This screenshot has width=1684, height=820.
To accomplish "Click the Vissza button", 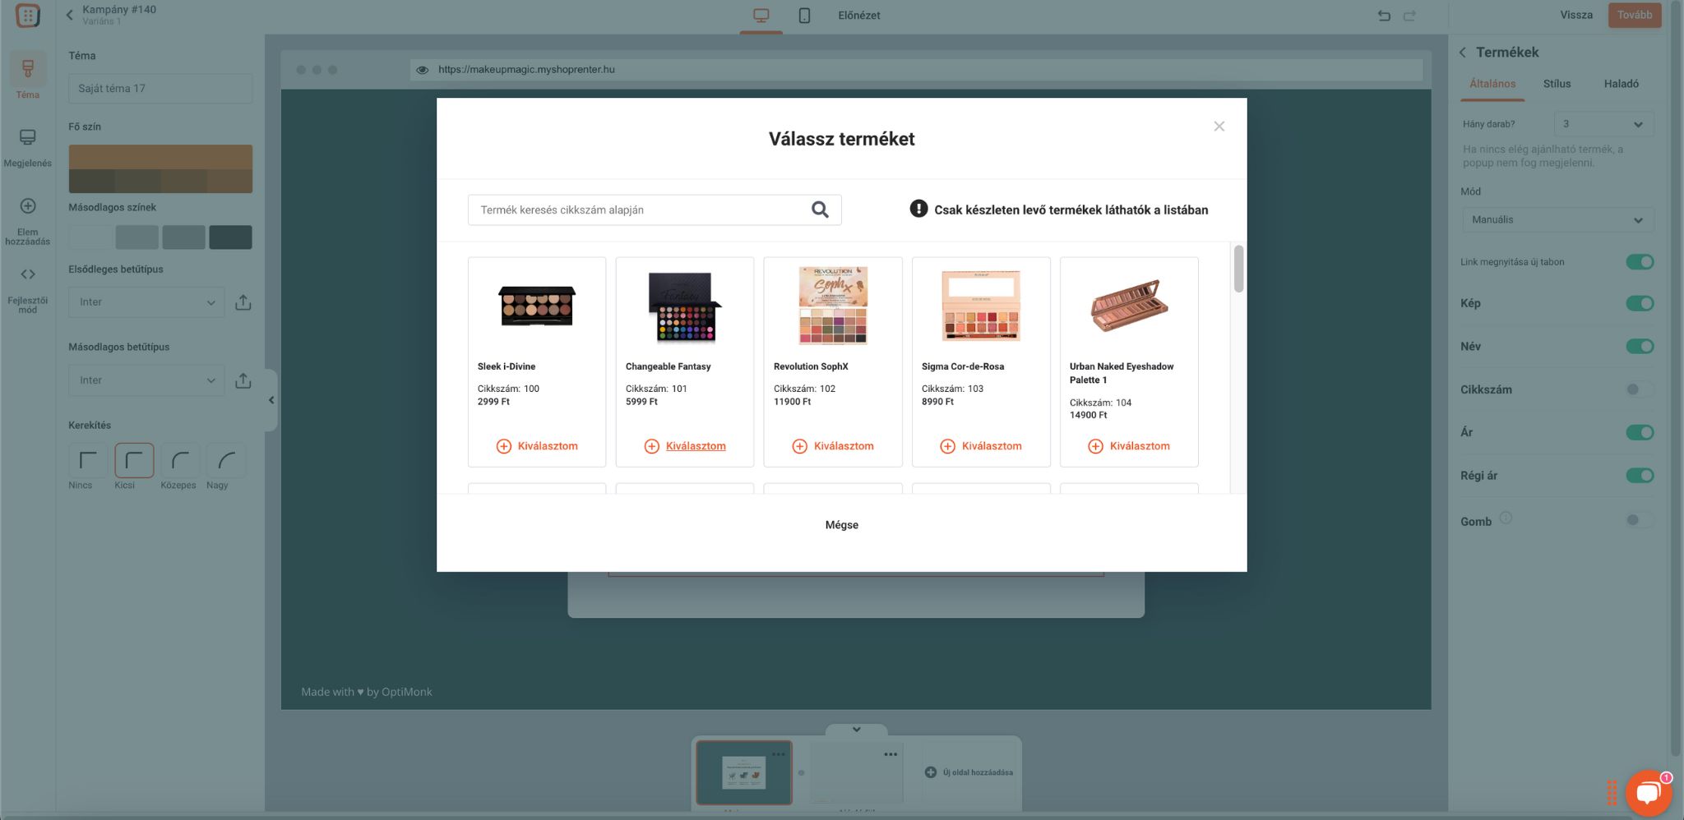I will click(x=1575, y=15).
